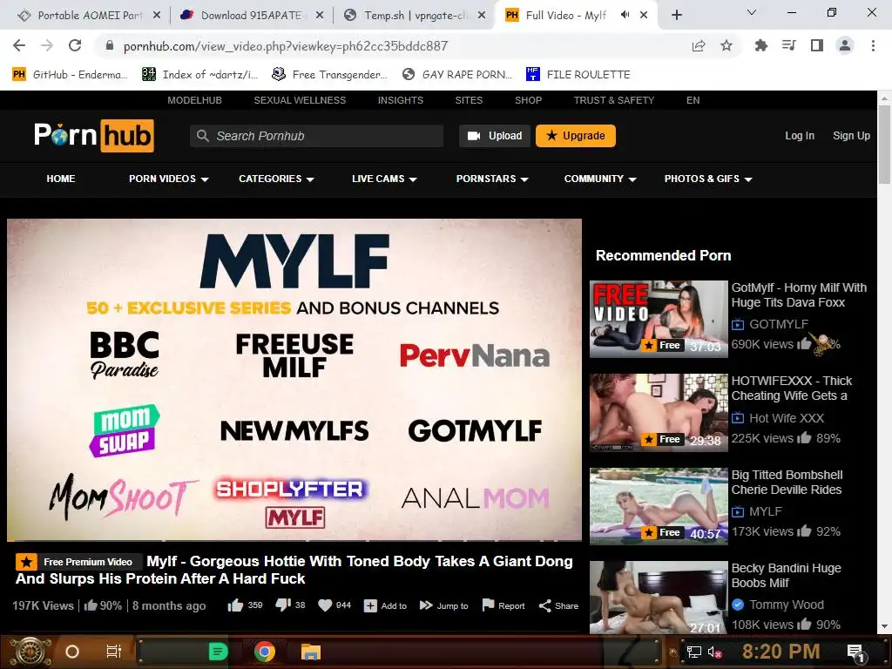Viewport: 892px width, 669px height.
Task: Open the Tommy Wood uploader link
Action: pos(787,605)
